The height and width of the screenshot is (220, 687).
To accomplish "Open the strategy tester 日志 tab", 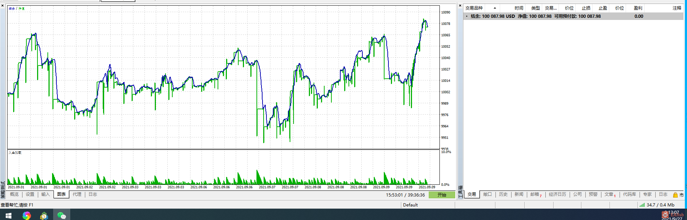I will pyautogui.click(x=93, y=194).
